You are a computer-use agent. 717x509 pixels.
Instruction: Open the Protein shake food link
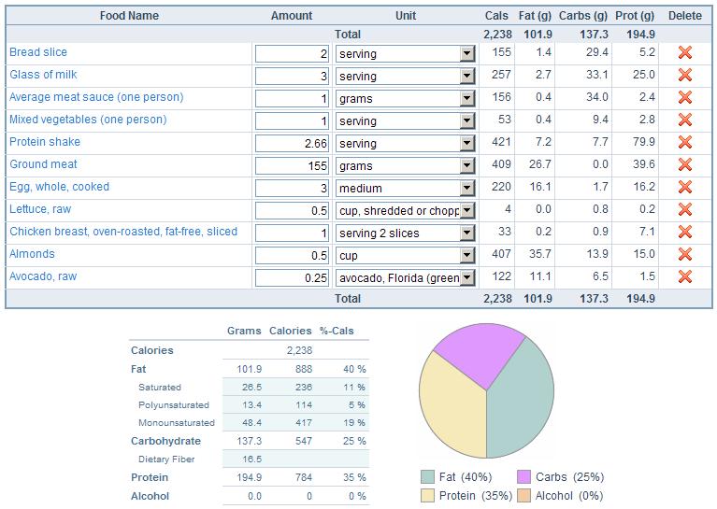pyautogui.click(x=45, y=142)
